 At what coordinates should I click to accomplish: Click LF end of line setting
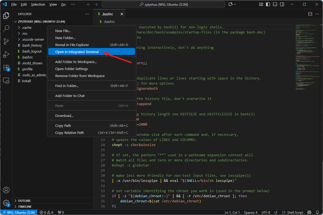pos(276,212)
